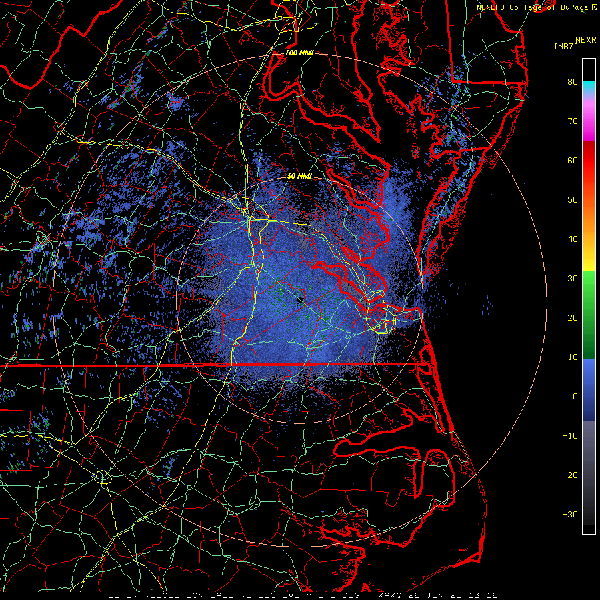Click the 20 dBZ scale value
600x600 pixels.
[x=573, y=317]
